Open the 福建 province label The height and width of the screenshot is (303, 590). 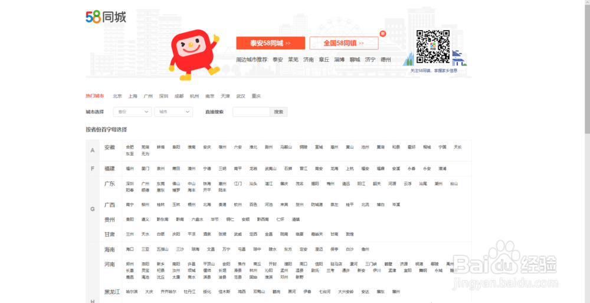[x=110, y=169]
